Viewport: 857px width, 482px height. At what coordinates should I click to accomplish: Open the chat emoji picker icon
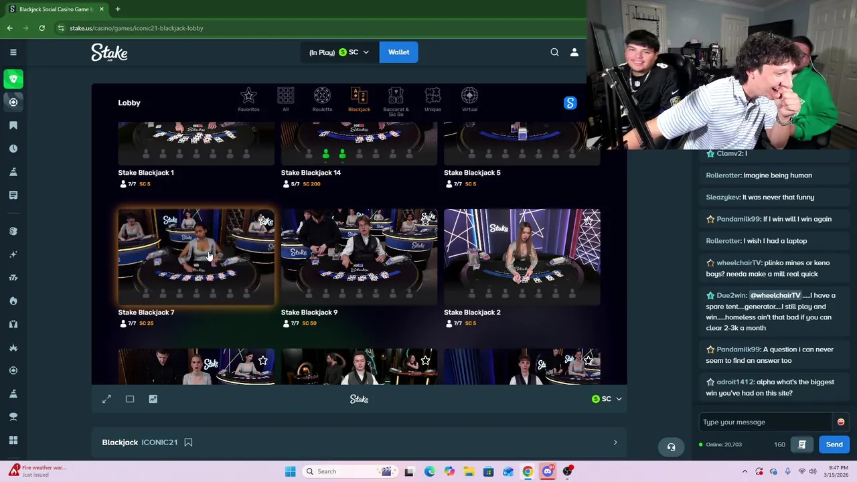840,422
